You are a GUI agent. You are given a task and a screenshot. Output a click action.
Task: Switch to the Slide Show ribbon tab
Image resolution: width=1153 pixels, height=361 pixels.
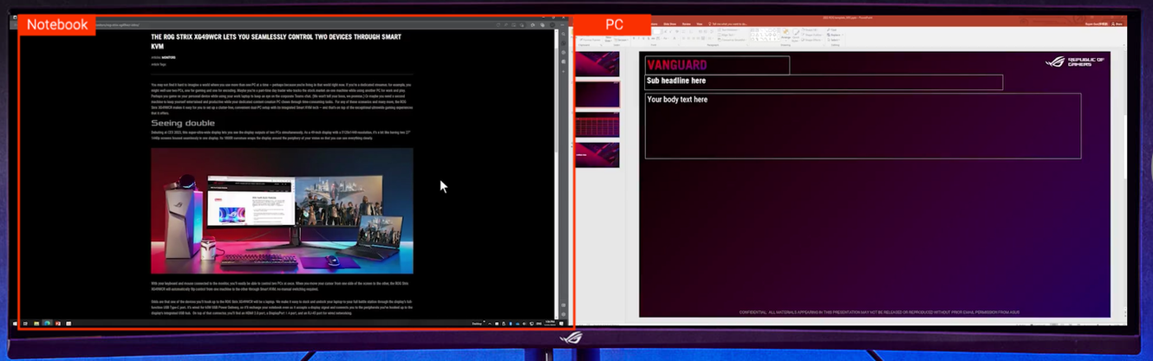[x=669, y=24]
